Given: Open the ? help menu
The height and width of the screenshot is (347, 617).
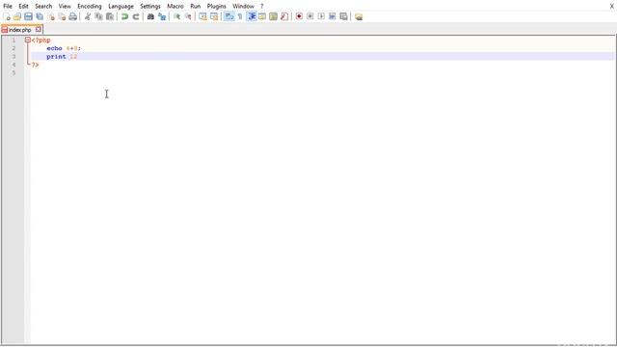Looking at the screenshot, I should (x=261, y=7).
